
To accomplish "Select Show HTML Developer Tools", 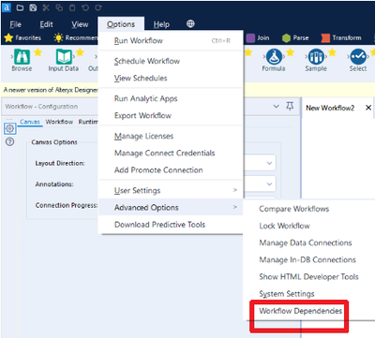I will click(309, 277).
